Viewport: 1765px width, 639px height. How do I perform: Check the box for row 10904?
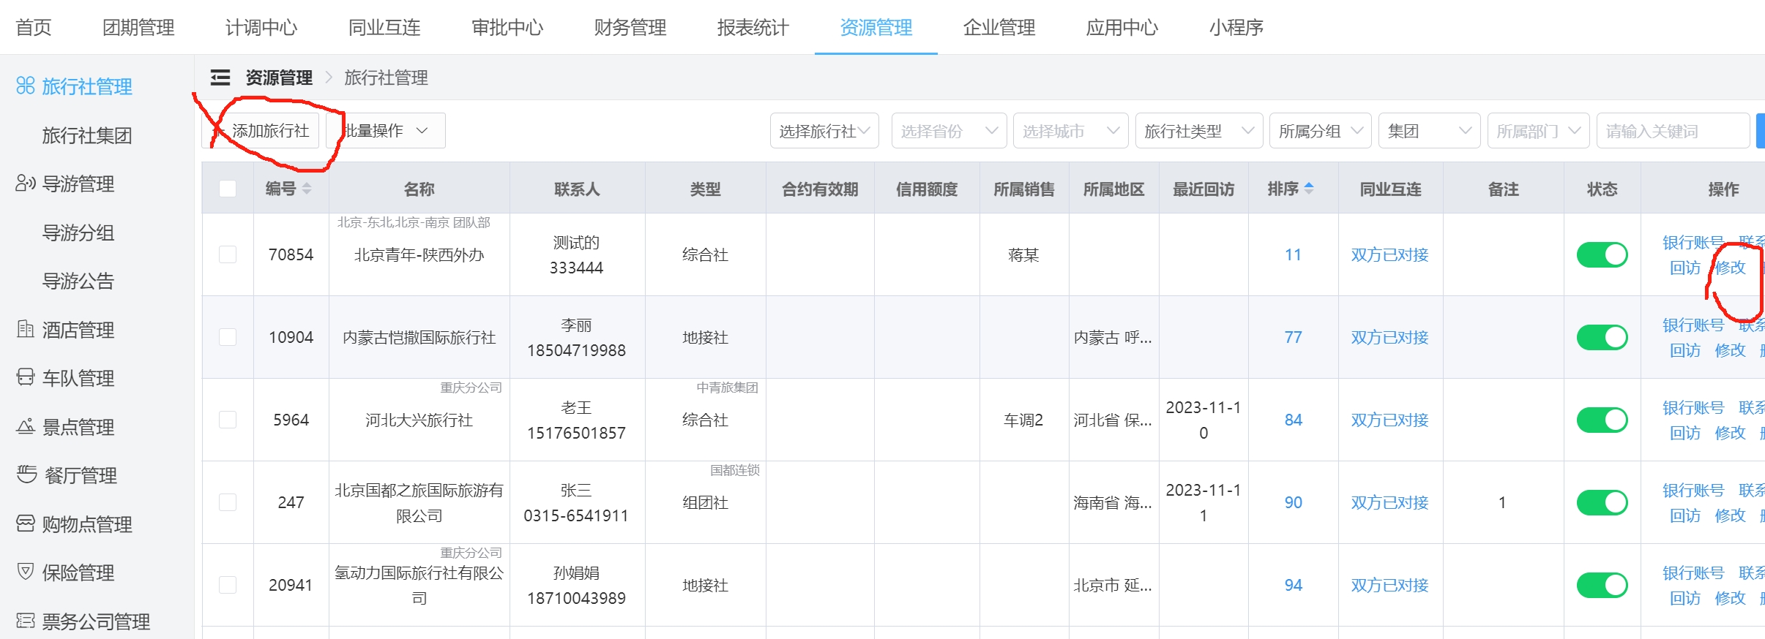pyautogui.click(x=228, y=337)
